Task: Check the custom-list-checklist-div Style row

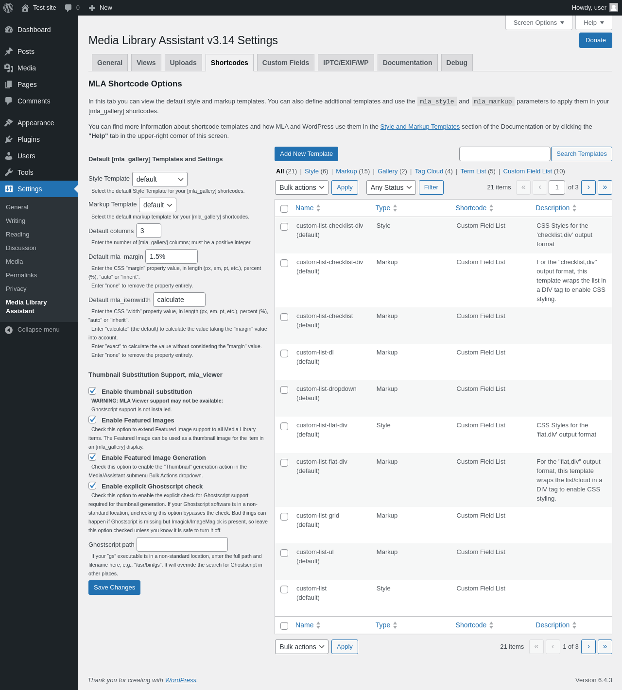Action: point(284,227)
